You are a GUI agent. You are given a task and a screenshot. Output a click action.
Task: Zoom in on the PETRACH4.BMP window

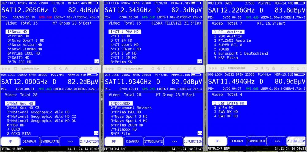click(164, 69)
